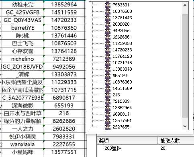Click the cell containing wanxiaxia
Image resolution: width=194 pixels, height=157 pixels.
tap(22, 144)
